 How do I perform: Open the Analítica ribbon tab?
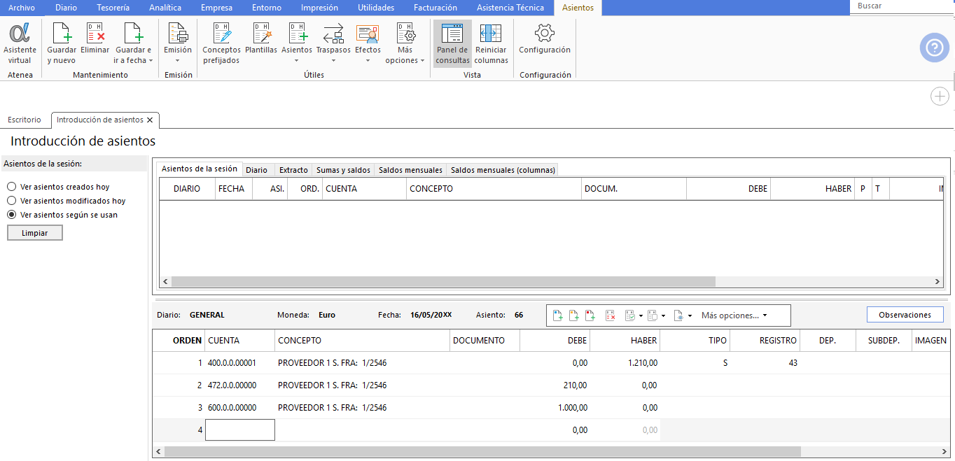tap(165, 8)
